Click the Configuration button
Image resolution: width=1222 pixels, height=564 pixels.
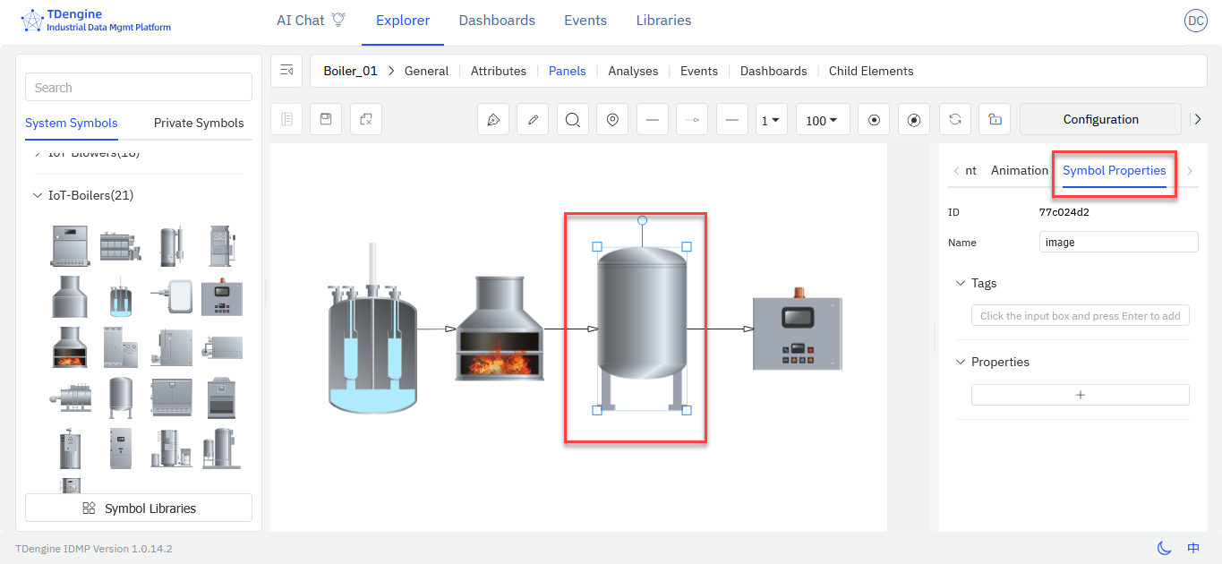1100,119
